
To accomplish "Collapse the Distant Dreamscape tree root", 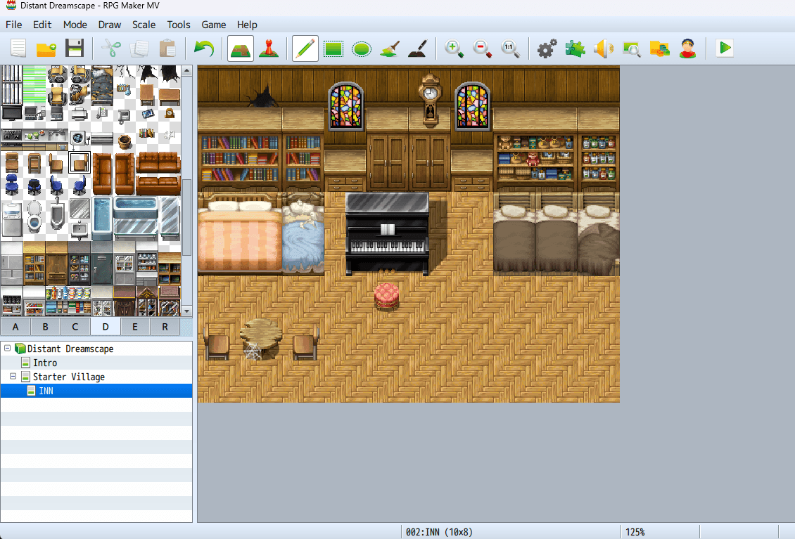I will 7,349.
